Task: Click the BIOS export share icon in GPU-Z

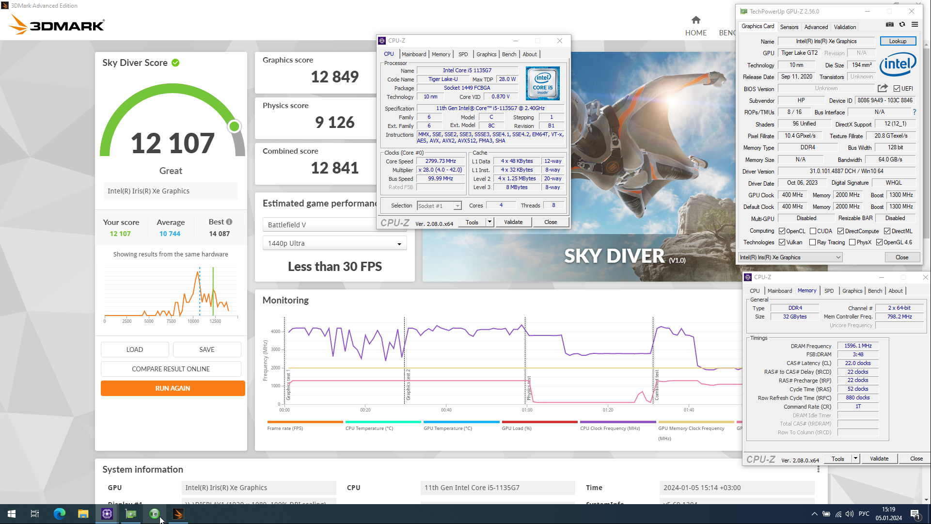Action: point(883,88)
